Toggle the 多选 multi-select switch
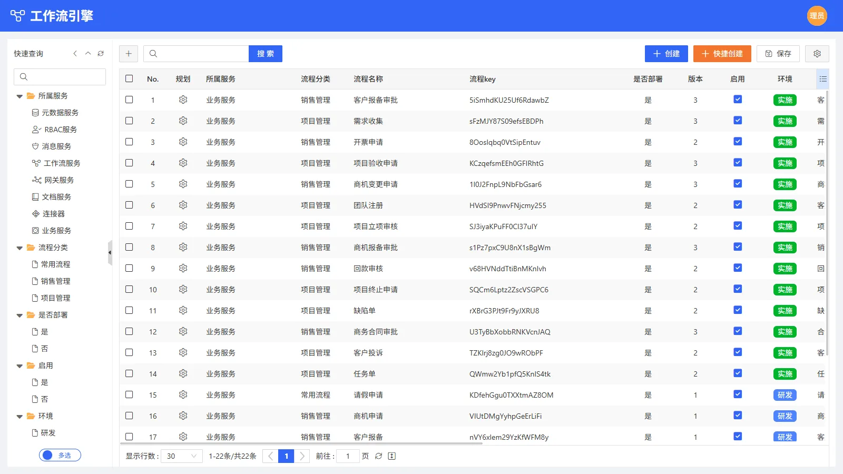The width and height of the screenshot is (843, 474). [x=60, y=455]
